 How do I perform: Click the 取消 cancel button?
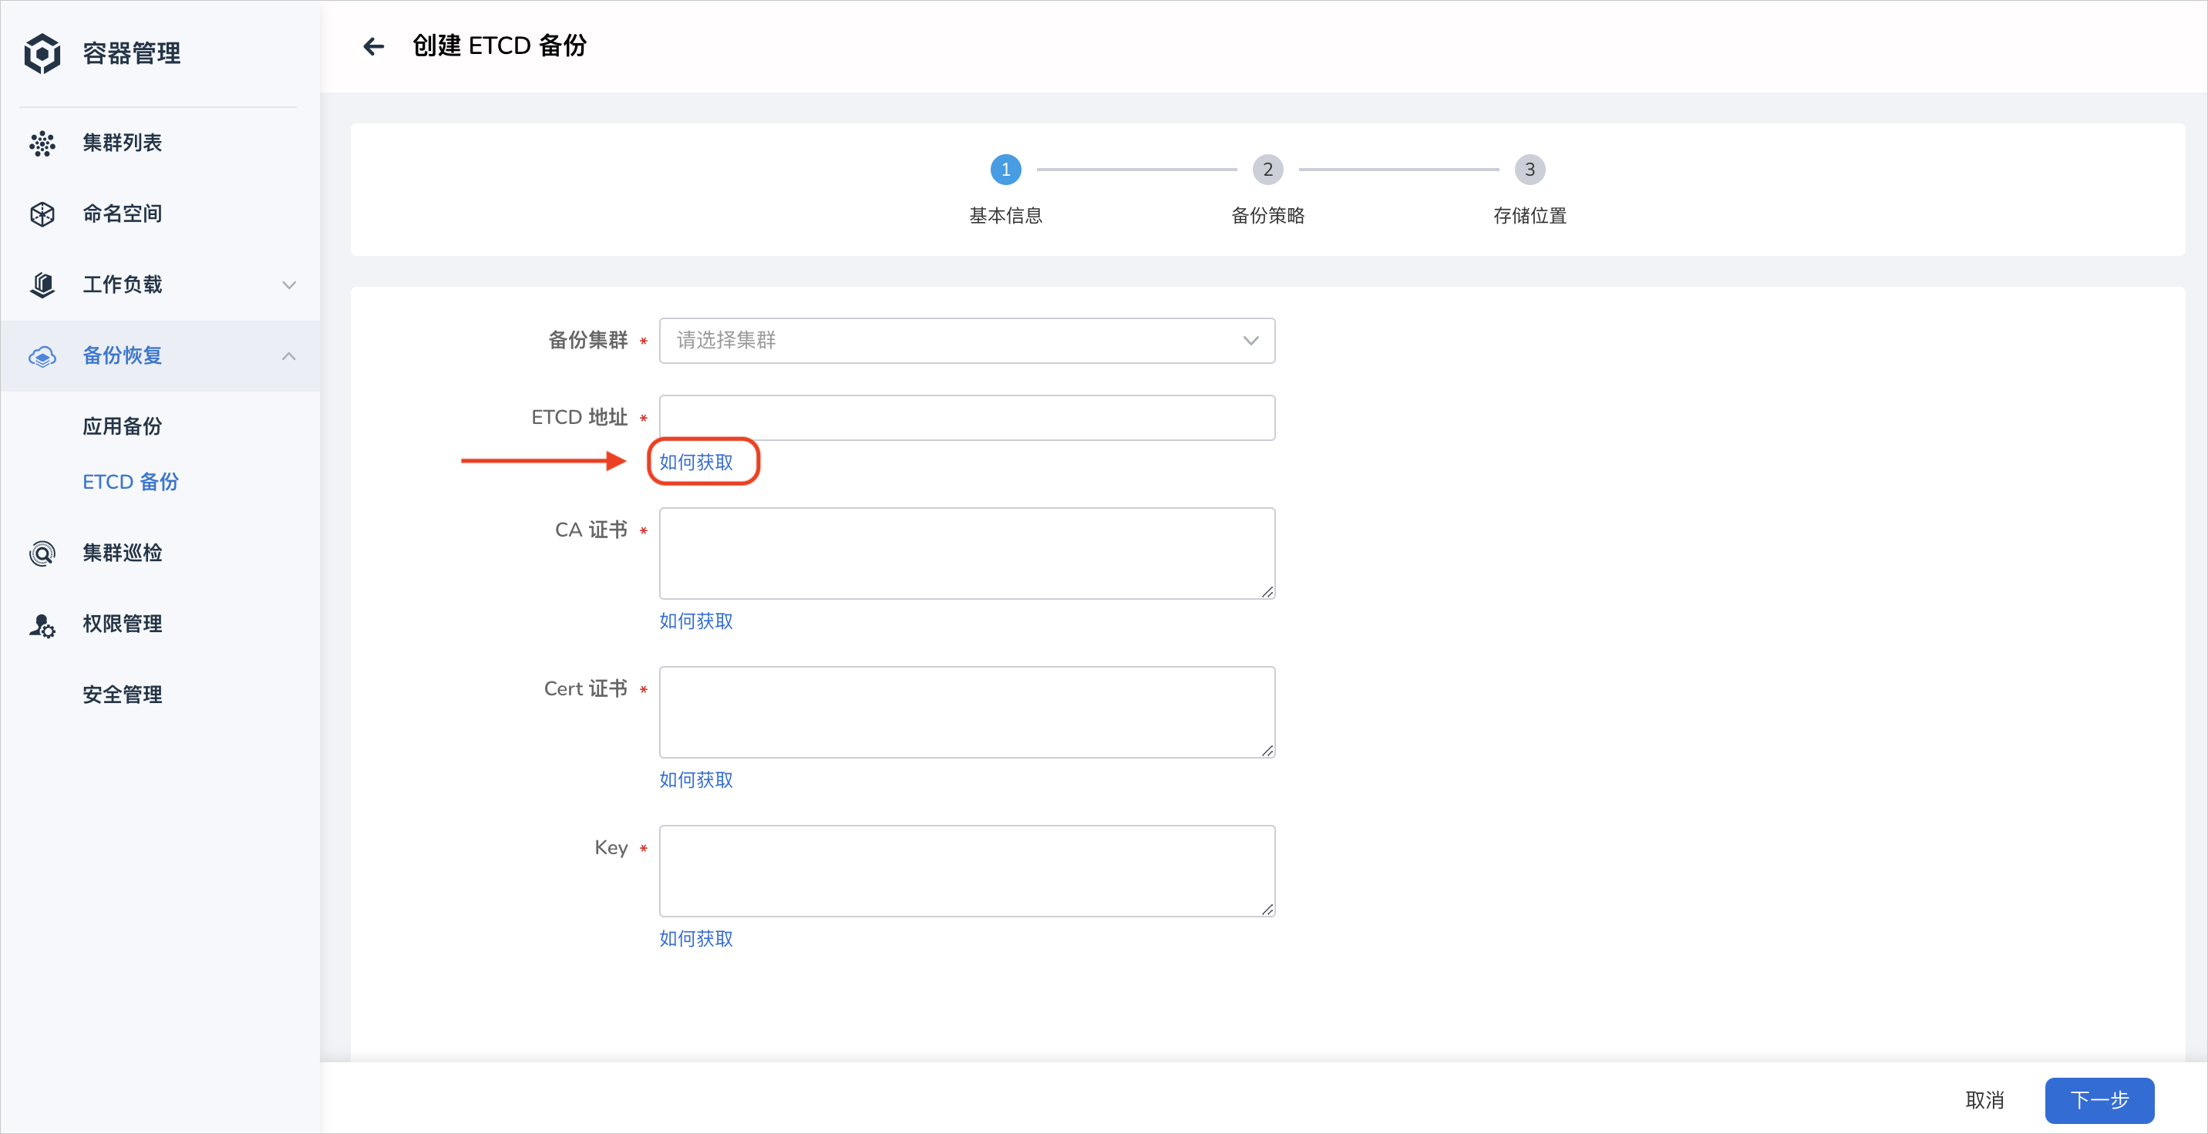tap(1985, 1101)
